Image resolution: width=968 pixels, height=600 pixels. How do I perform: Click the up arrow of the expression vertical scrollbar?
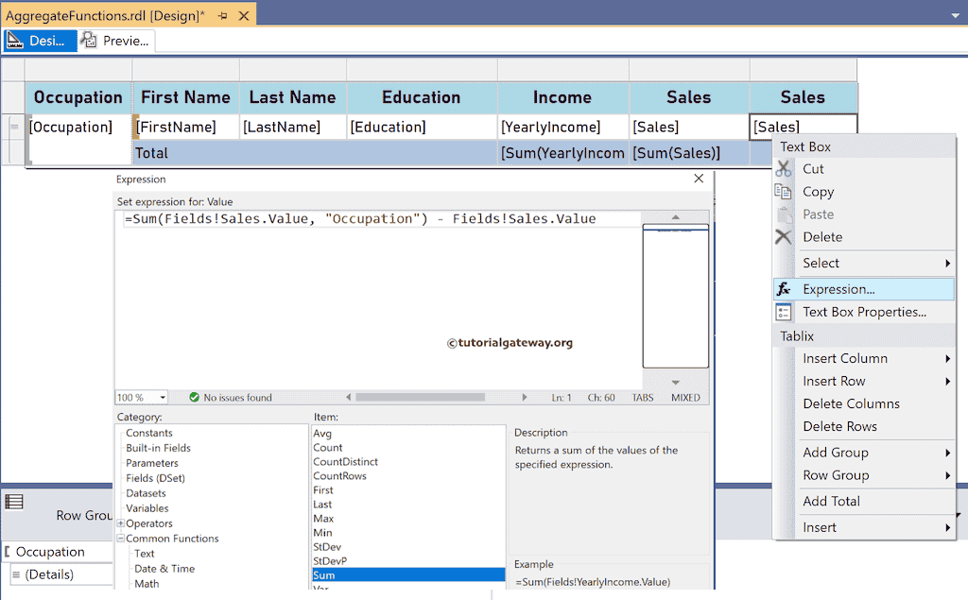(675, 217)
